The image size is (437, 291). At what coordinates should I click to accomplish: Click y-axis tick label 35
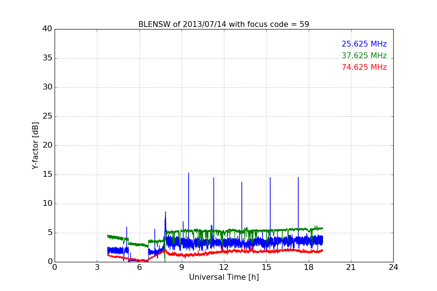pos(47,58)
